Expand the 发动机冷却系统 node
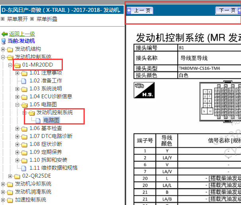Viewport: 241px width, 205px height. [3, 184]
